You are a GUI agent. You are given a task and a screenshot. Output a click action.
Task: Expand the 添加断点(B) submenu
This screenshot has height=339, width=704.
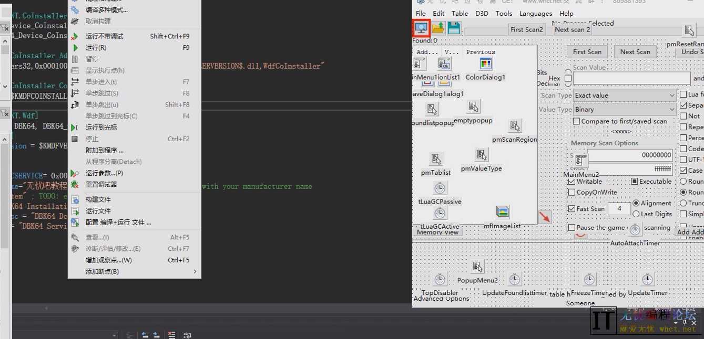point(134,271)
